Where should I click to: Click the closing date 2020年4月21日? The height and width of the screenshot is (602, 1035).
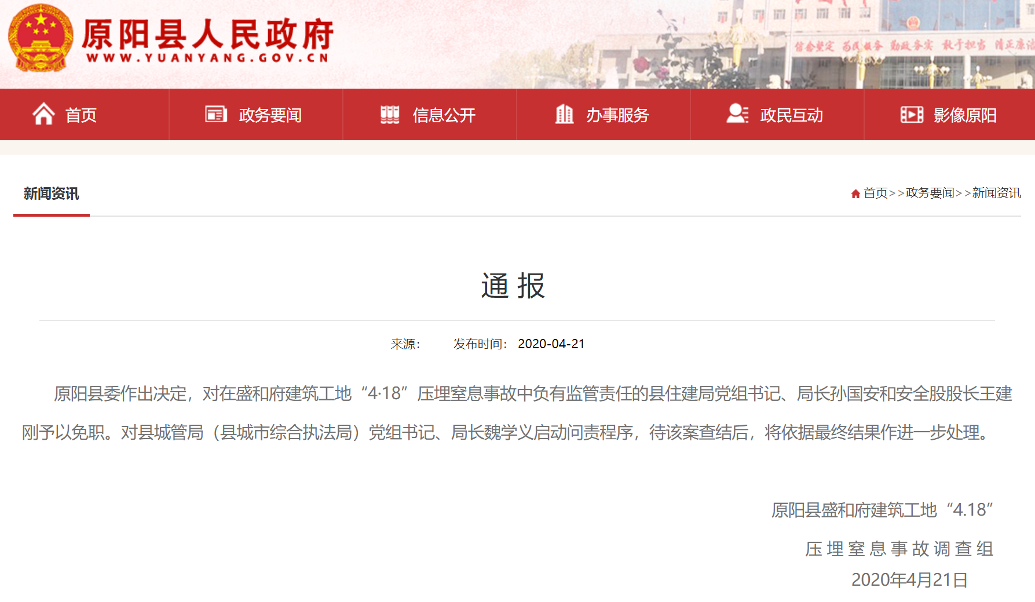(909, 580)
